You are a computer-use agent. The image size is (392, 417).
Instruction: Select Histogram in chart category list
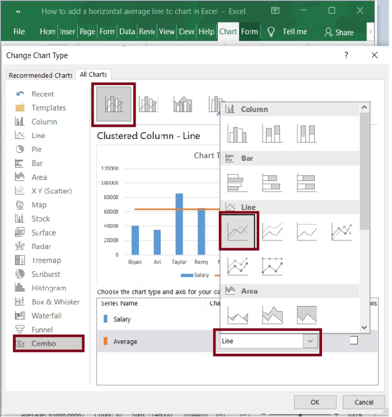49,288
